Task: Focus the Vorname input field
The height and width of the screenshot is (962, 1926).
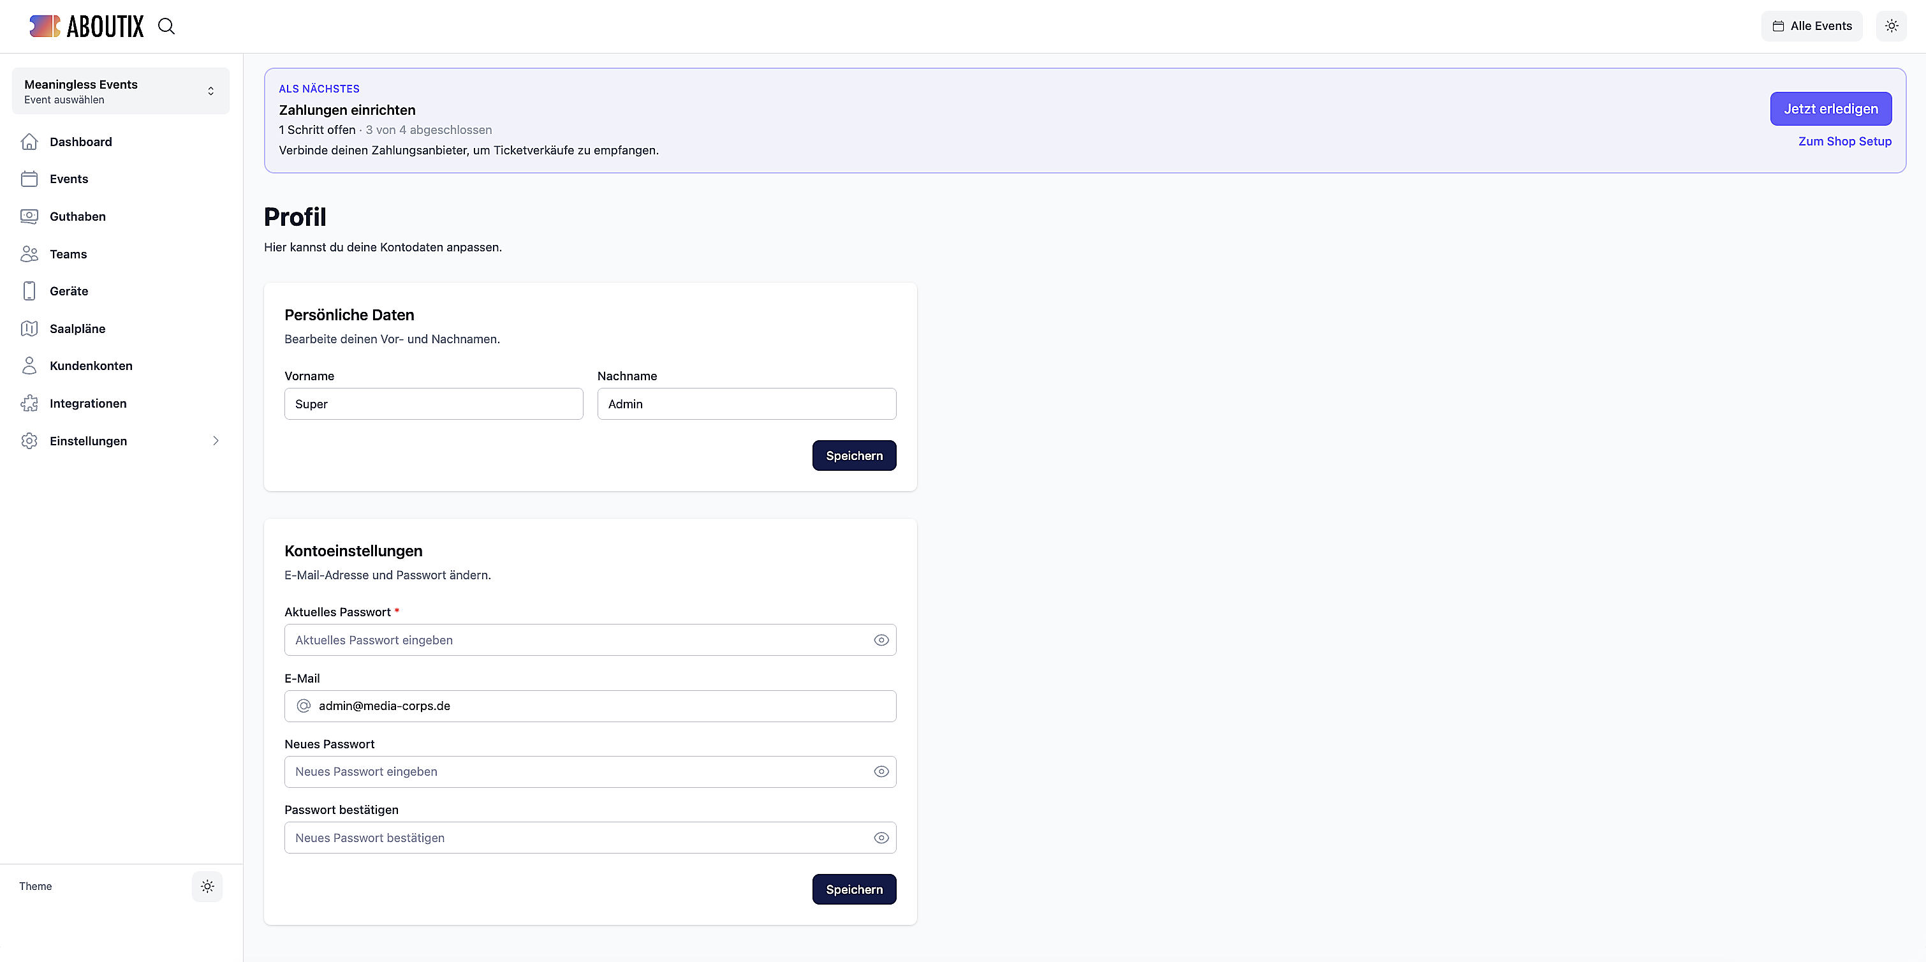Action: click(x=434, y=404)
